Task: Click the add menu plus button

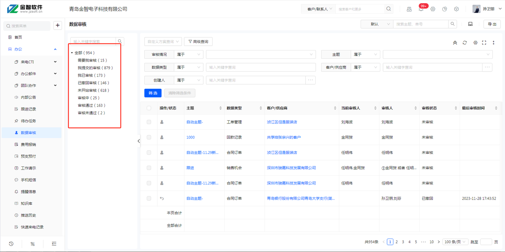Action: (x=58, y=26)
